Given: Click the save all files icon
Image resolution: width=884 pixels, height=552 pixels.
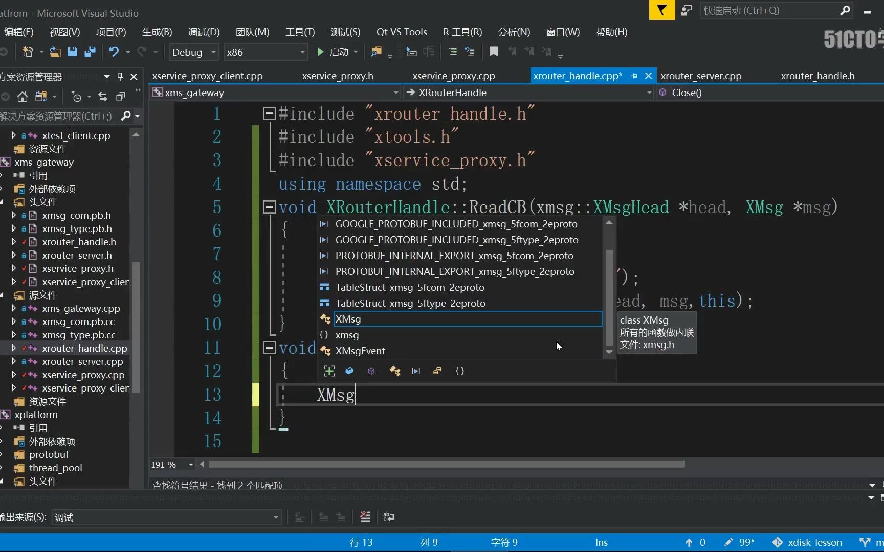Looking at the screenshot, I should click(90, 52).
